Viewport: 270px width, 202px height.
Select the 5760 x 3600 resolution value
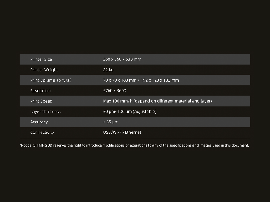pyautogui.click(x=115, y=91)
